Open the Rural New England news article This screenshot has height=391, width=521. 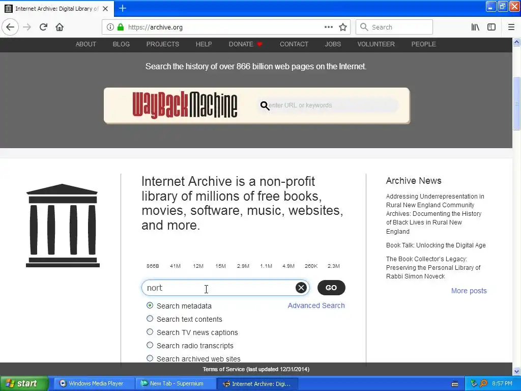point(436,214)
